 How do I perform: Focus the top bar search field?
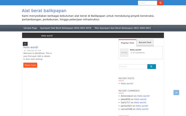(x=148, y=3)
